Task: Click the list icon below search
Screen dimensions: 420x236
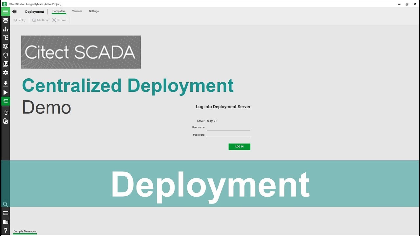Action: point(5,213)
